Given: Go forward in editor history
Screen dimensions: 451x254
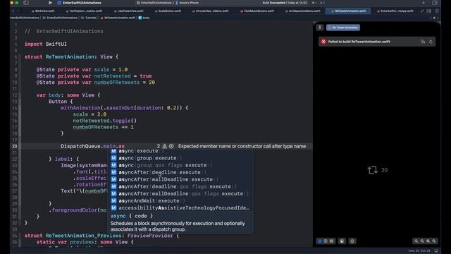Looking at the screenshot, I should [x=18, y=11].
